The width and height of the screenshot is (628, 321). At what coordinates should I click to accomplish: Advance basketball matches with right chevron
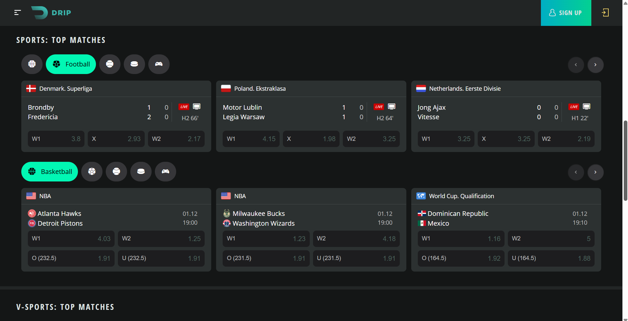595,172
